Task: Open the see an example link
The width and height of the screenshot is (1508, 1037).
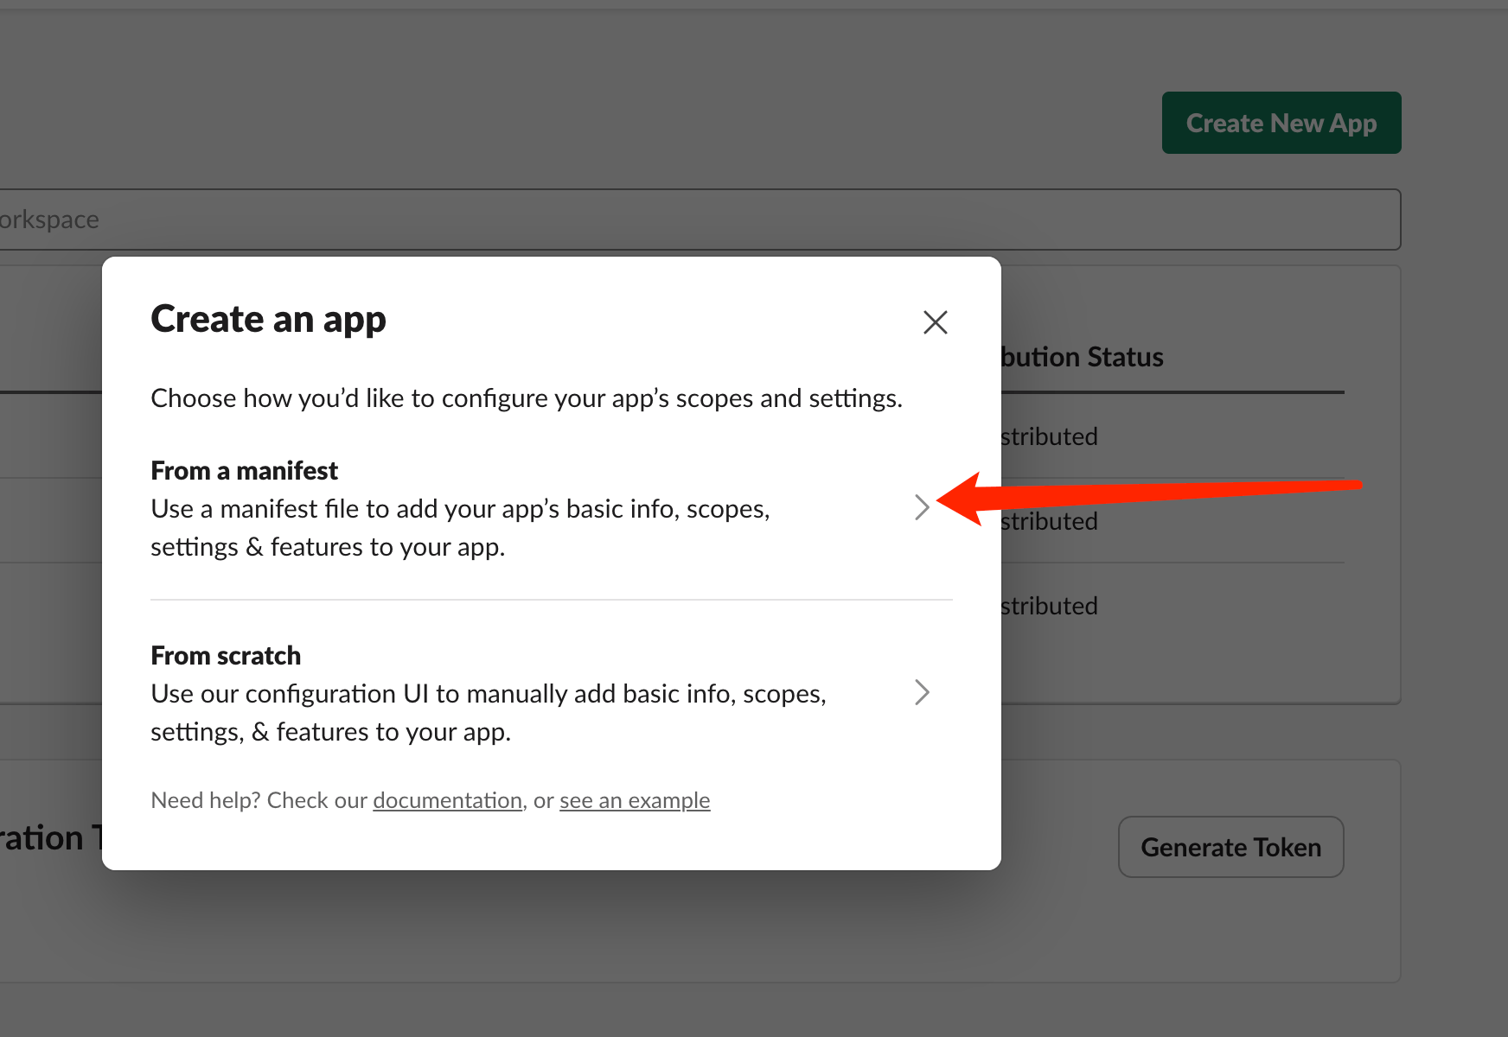Action: point(634,801)
